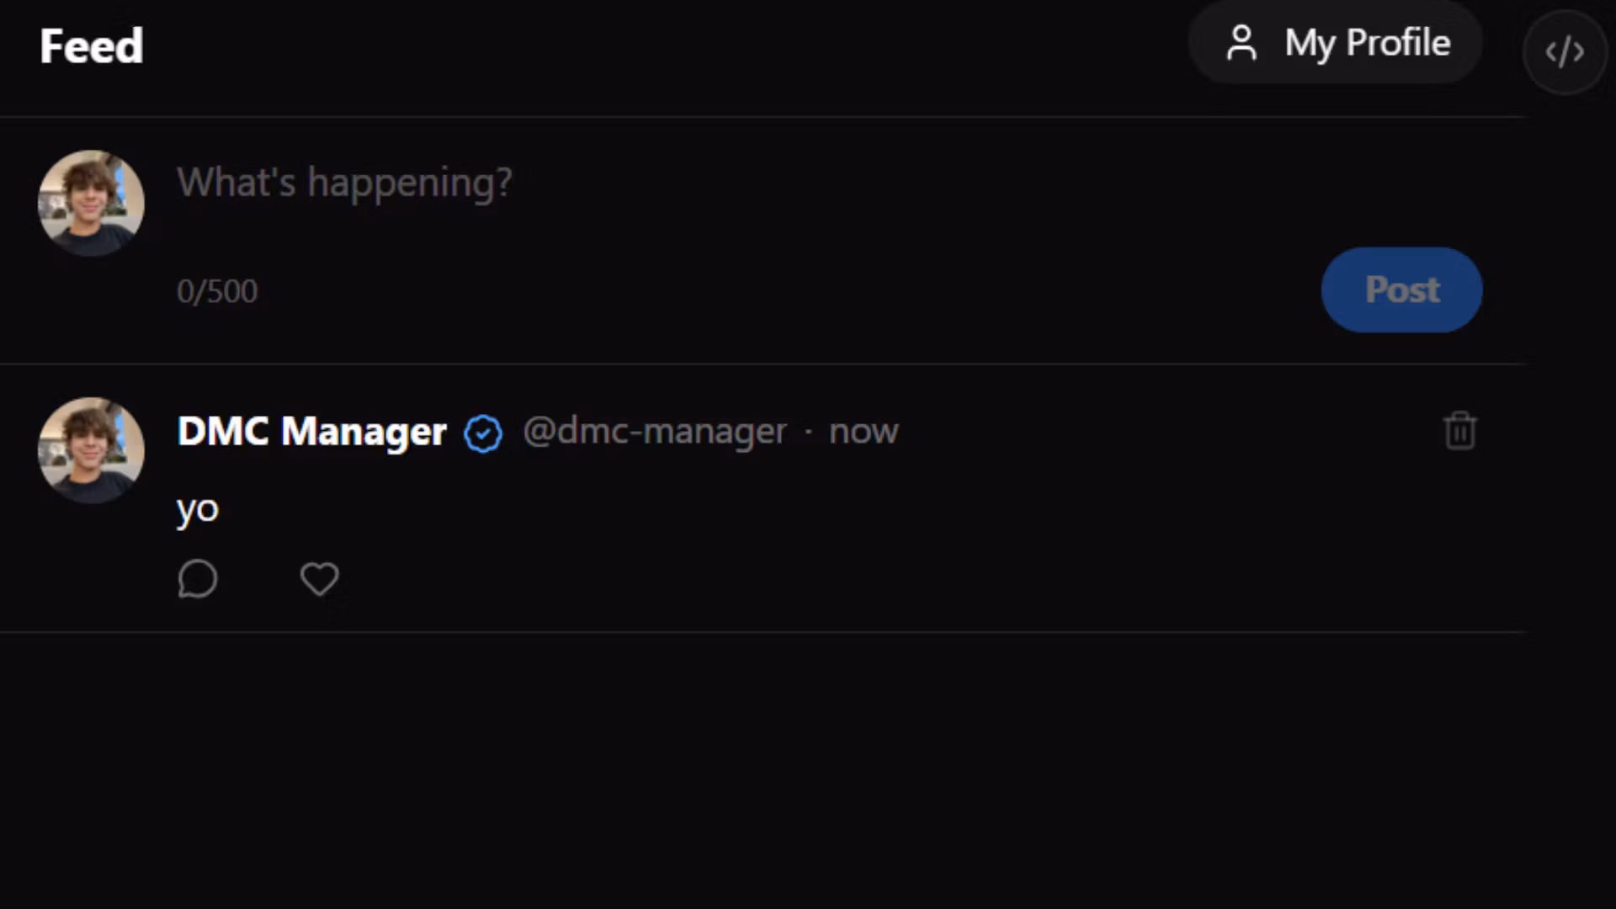Open the DMC Manager display name
This screenshot has height=909, width=1616.
click(x=311, y=432)
